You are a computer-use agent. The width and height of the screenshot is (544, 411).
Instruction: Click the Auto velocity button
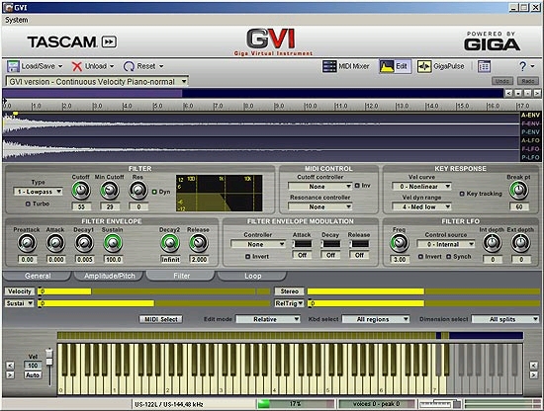point(33,375)
